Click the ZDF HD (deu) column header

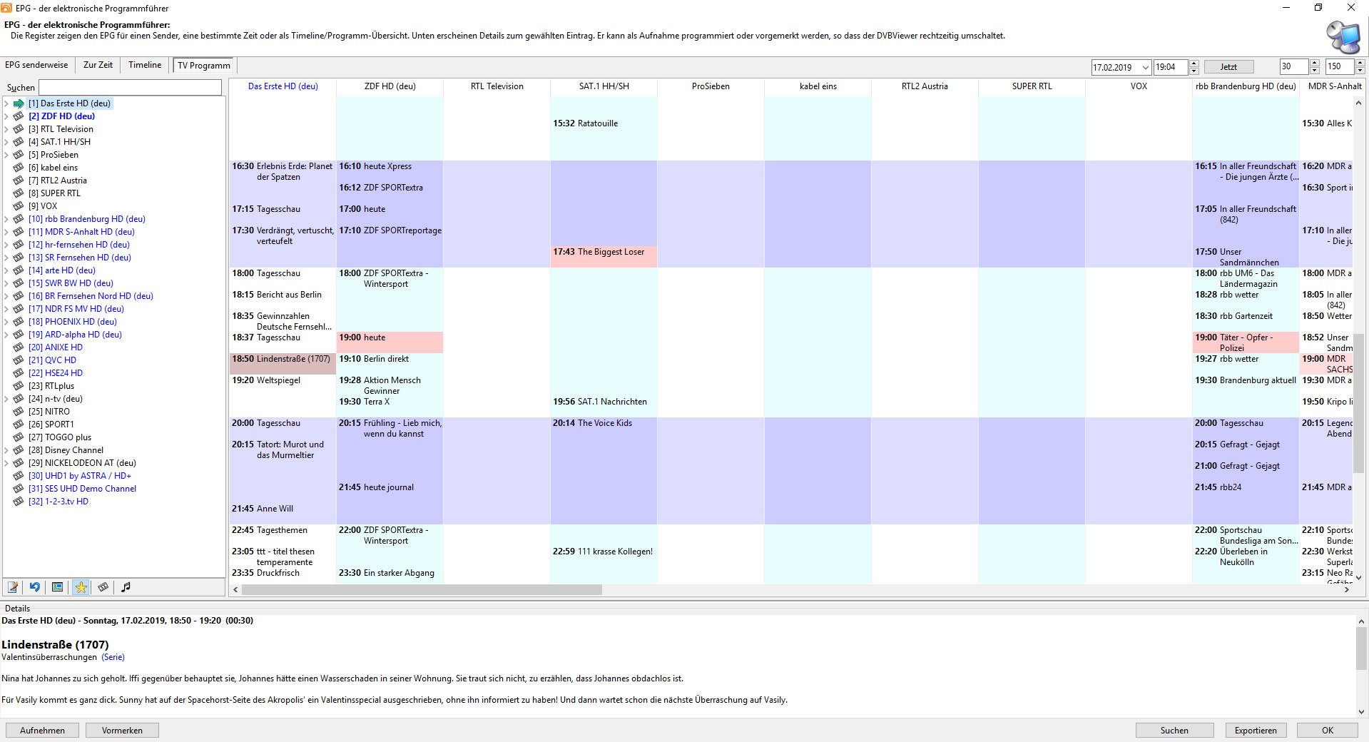(390, 86)
